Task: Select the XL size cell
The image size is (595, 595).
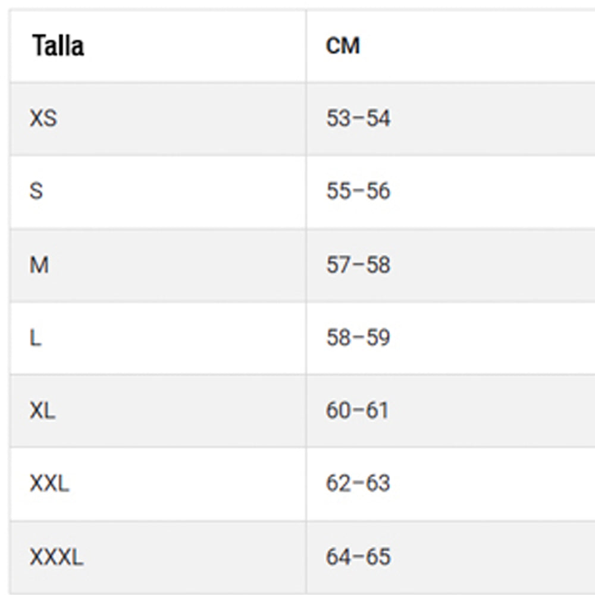Action: click(x=42, y=411)
